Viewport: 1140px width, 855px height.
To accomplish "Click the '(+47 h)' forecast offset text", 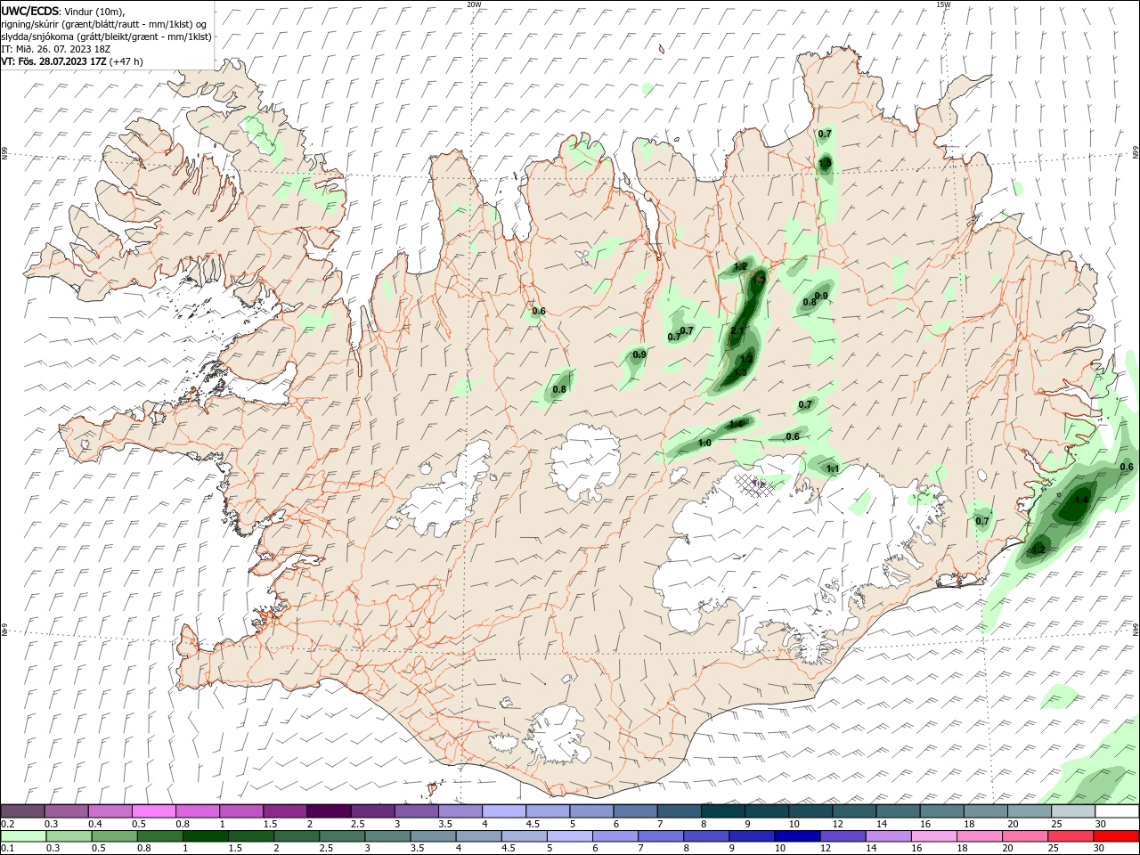I will tap(126, 61).
